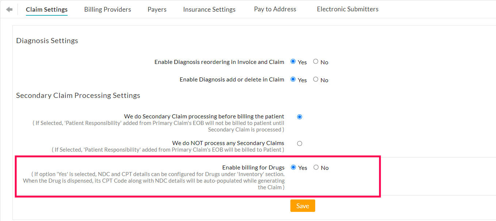Screen dimensions: 496x221
Task: Switch to the Billing Providers tab
Action: click(x=107, y=9)
